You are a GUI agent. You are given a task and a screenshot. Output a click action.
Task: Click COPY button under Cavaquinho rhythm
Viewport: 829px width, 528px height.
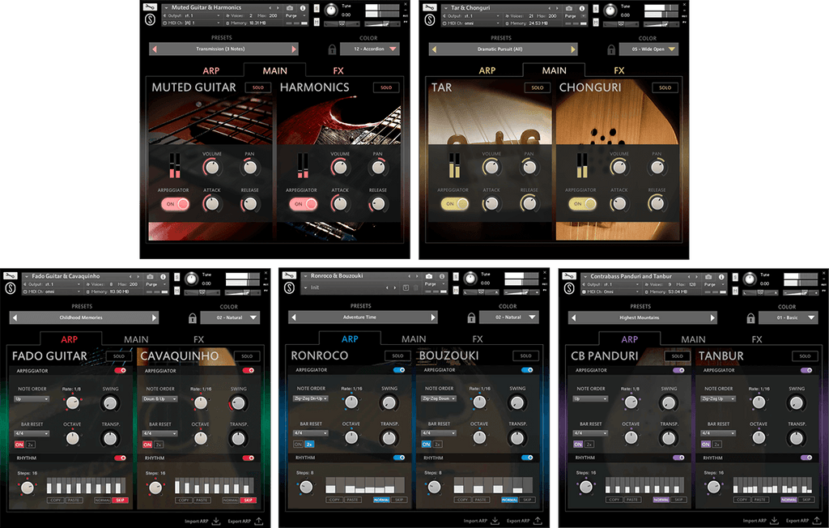(184, 500)
